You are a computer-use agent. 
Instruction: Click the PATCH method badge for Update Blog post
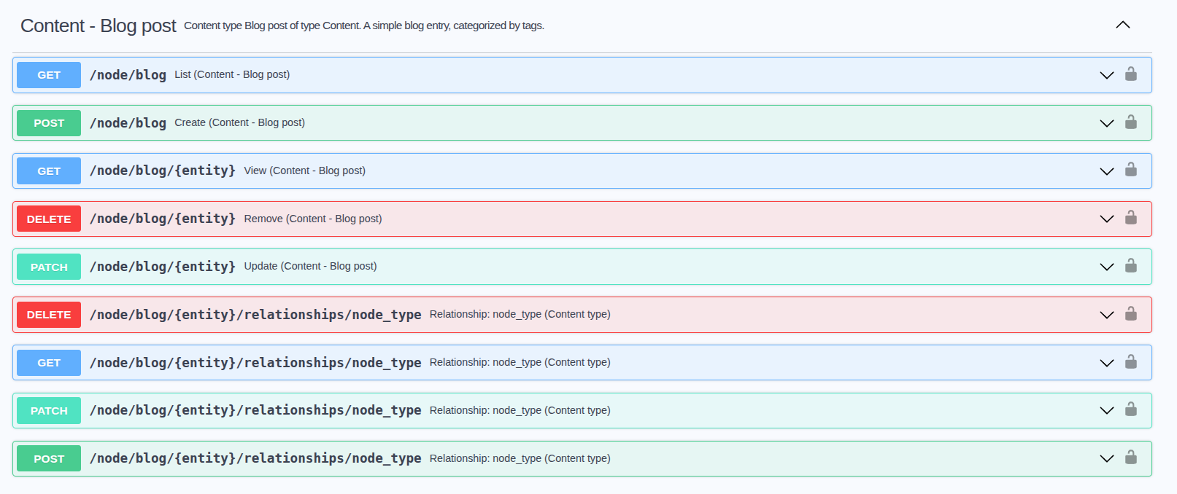pyautogui.click(x=49, y=267)
